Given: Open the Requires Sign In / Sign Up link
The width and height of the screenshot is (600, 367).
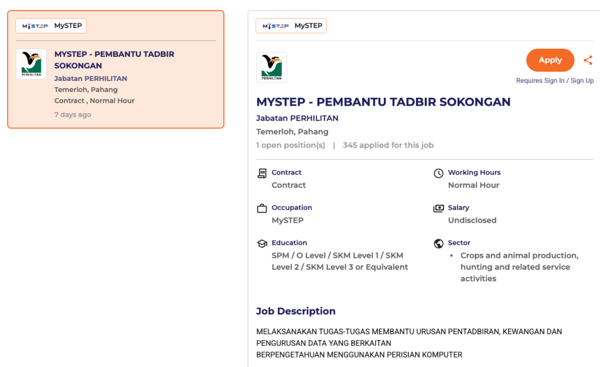Looking at the screenshot, I should pos(554,81).
